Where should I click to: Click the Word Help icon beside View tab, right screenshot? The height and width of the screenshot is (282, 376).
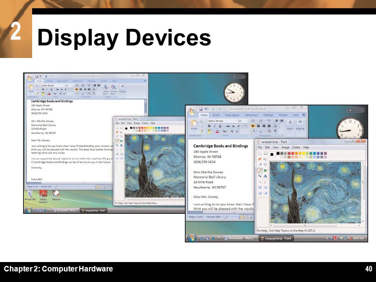[x=304, y=115]
